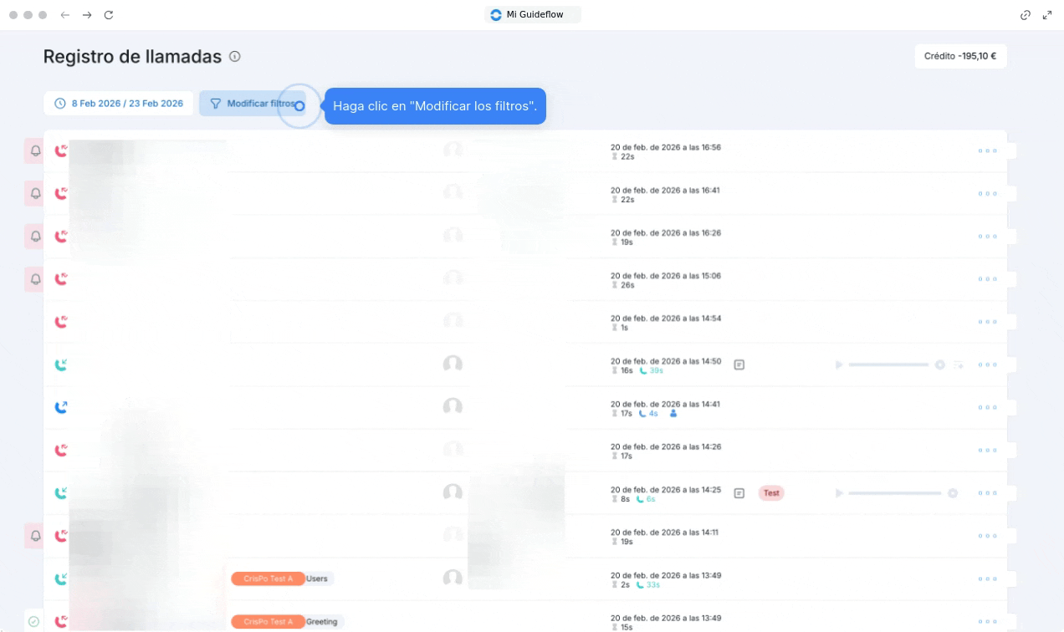1064x632 pixels.
Task: Toggle the bell beside the 15:06 call
Action: (35, 279)
